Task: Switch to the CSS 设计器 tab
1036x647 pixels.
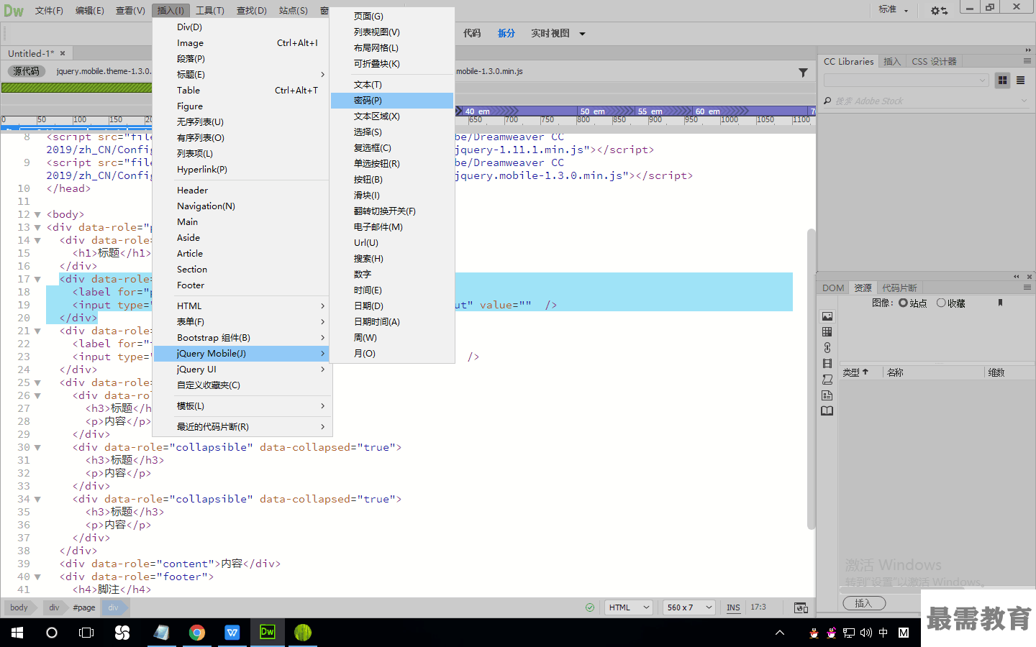Action: (x=934, y=62)
